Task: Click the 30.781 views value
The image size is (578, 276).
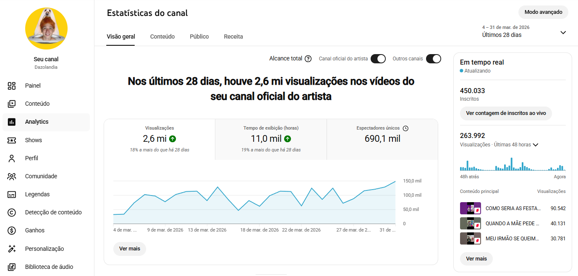Action: (558, 239)
